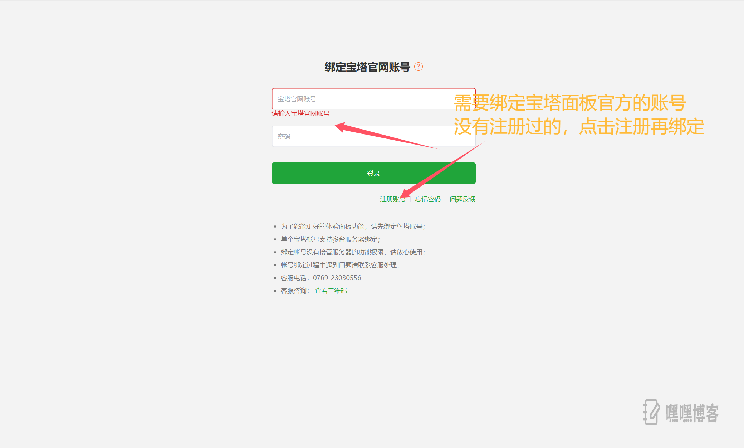Click the orange help question-mark icon
This screenshot has height=448, width=744.
(418, 67)
